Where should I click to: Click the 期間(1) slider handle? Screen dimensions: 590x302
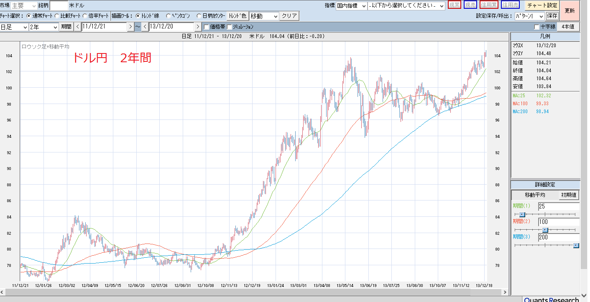coord(522,214)
